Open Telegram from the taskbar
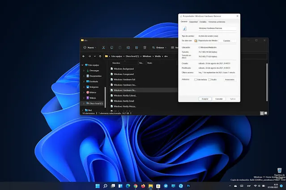 tap(166, 186)
